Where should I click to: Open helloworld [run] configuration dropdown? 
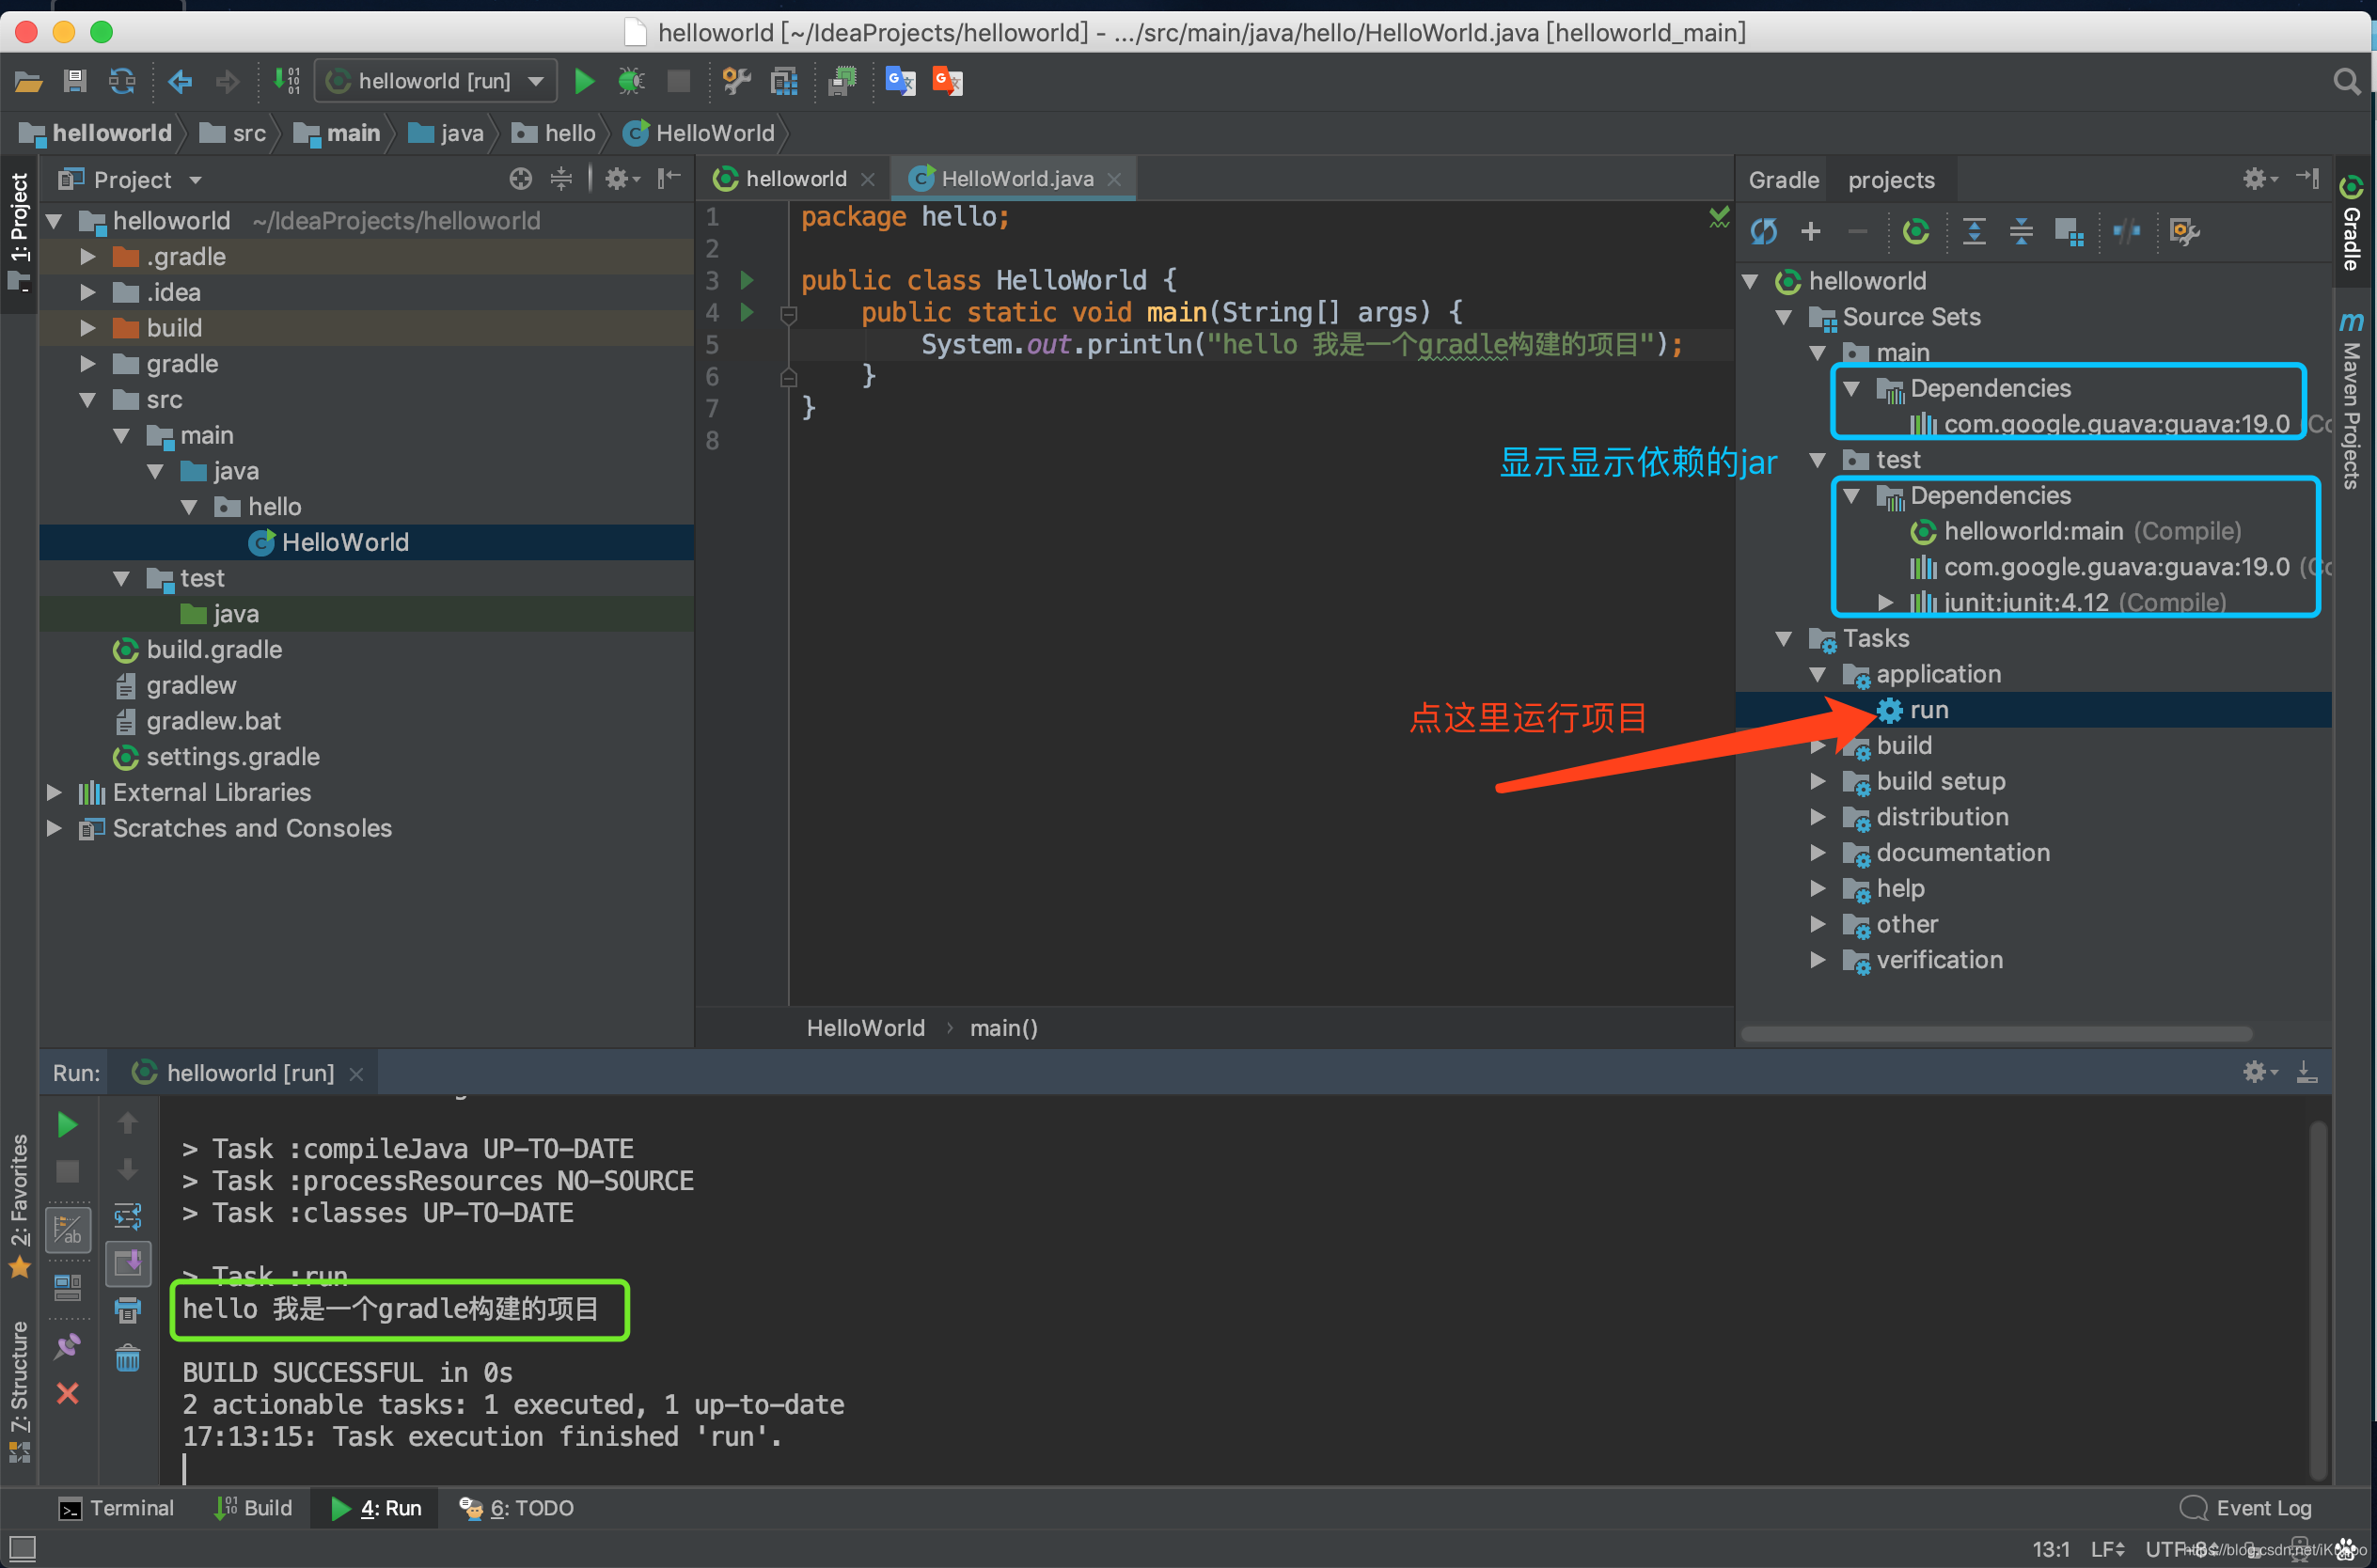436,81
